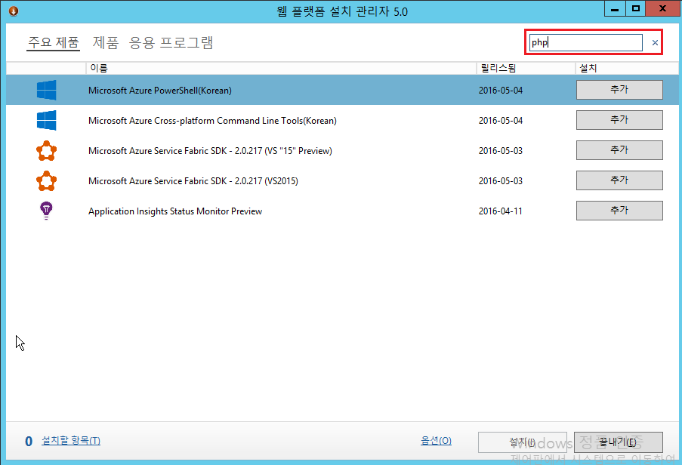682x465 pixels.
Task: Select Service Fabric SDK 2.0.217 (VS2015) text
Action: point(193,180)
